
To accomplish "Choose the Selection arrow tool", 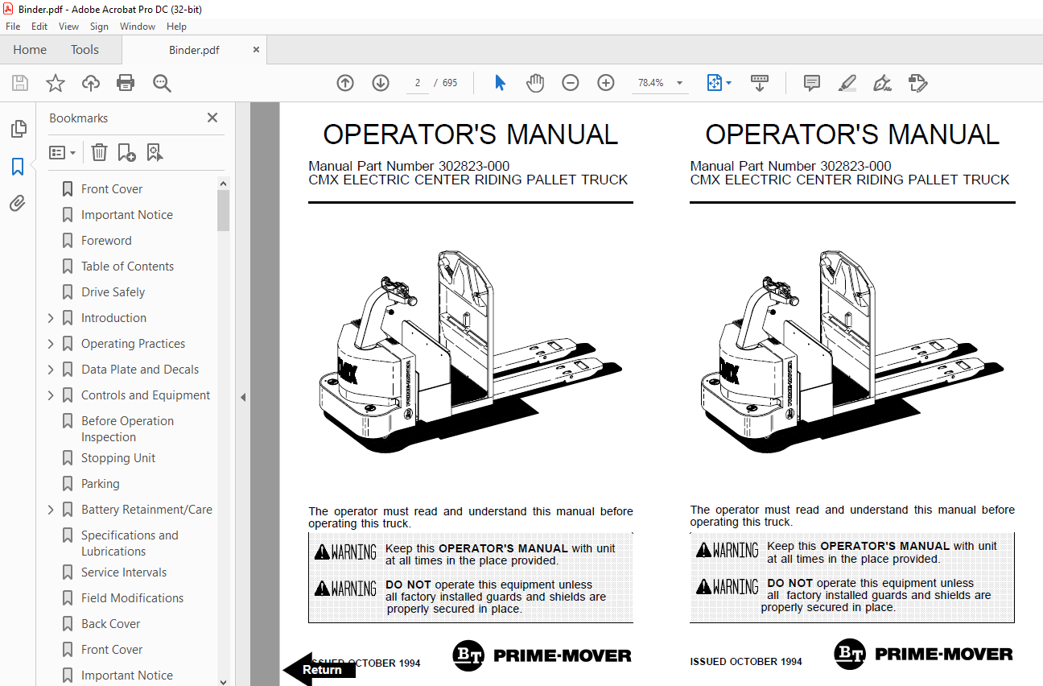I will pyautogui.click(x=500, y=83).
